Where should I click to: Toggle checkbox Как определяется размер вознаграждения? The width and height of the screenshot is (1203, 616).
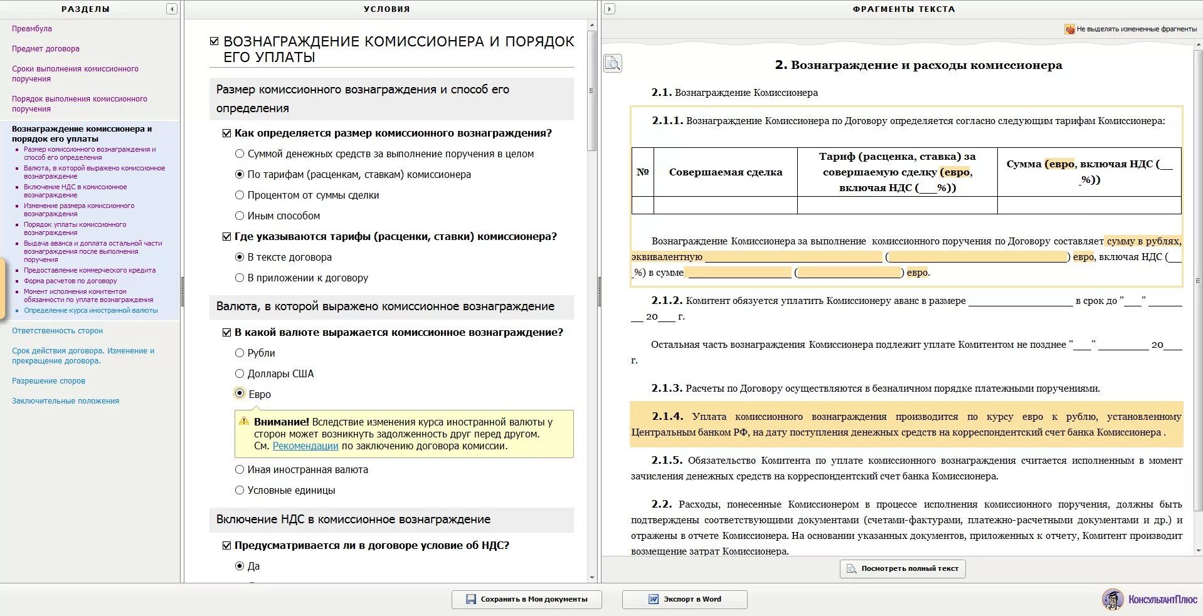227,133
